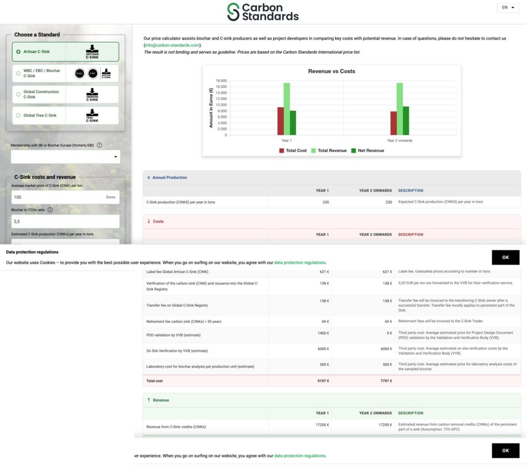
Task: Toggle the Total Cost red legend swatch
Action: coord(282,151)
